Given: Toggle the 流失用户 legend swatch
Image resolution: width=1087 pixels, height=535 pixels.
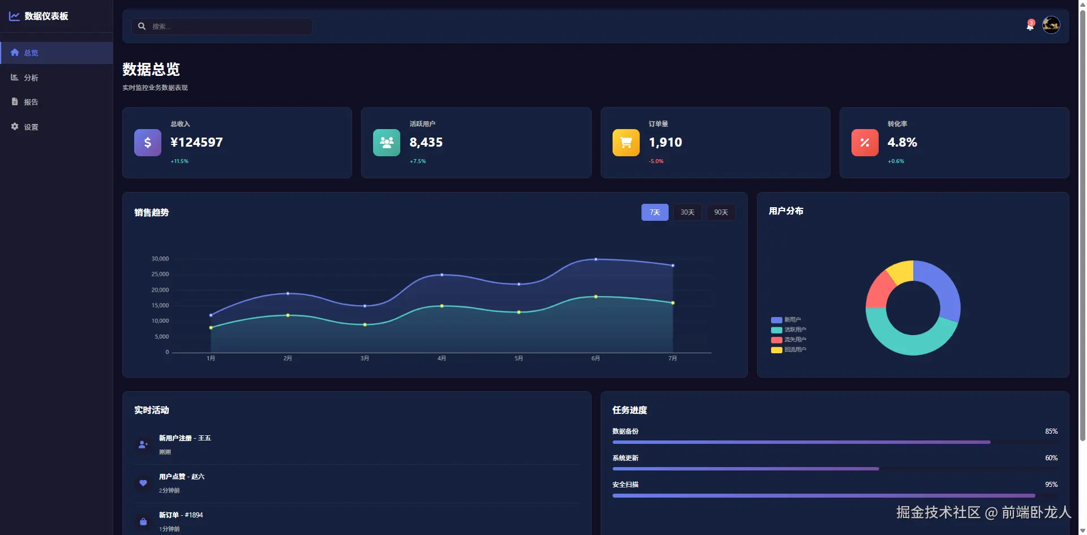Looking at the screenshot, I should pyautogui.click(x=777, y=340).
